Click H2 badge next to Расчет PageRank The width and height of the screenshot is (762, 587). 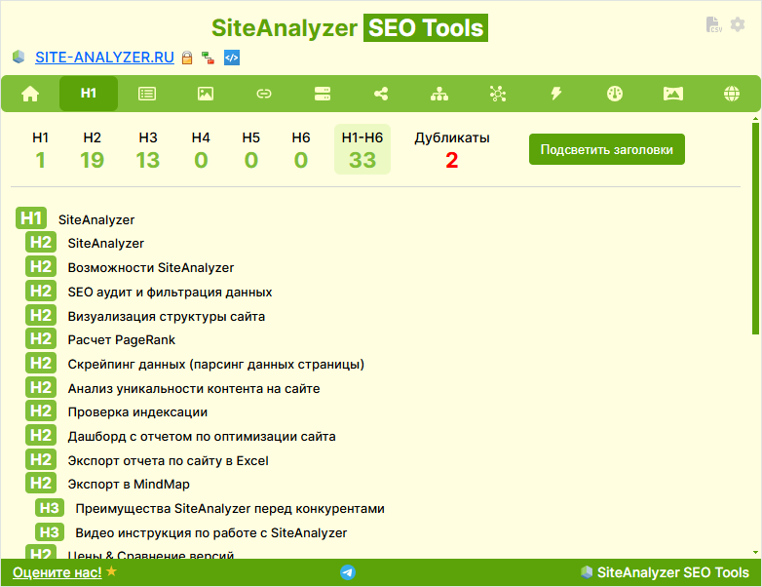click(41, 339)
